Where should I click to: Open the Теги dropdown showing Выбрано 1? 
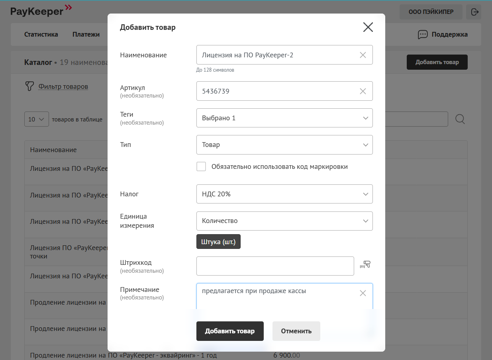click(x=284, y=118)
